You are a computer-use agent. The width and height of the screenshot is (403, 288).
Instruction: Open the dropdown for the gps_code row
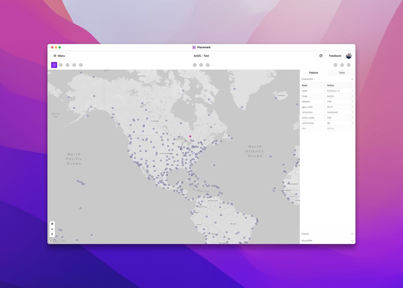coord(353,107)
